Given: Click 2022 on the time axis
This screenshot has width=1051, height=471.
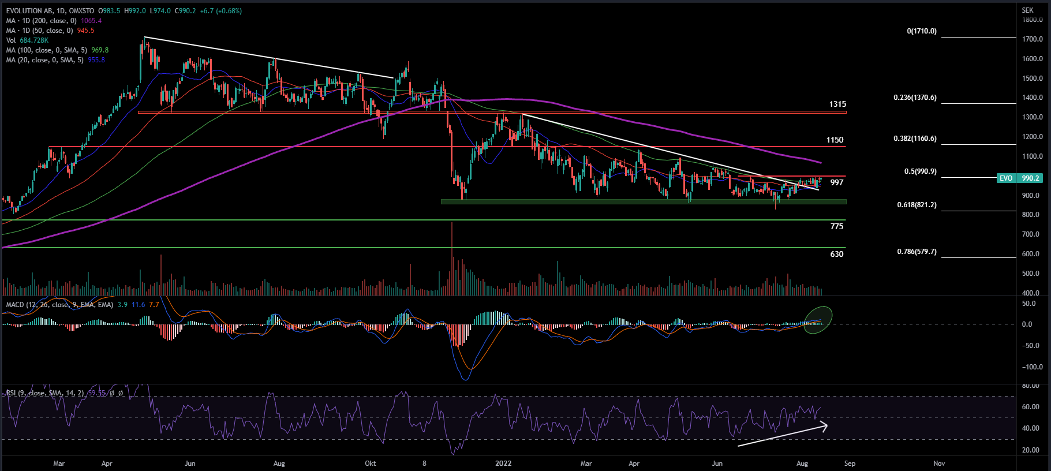Looking at the screenshot, I should pyautogui.click(x=503, y=463).
